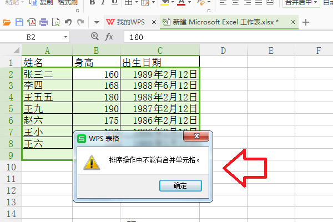Export the sheet to PDF

coord(32,22)
